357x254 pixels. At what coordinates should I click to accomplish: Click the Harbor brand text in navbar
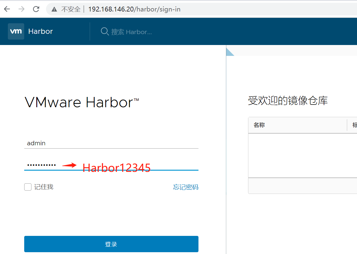(x=40, y=31)
